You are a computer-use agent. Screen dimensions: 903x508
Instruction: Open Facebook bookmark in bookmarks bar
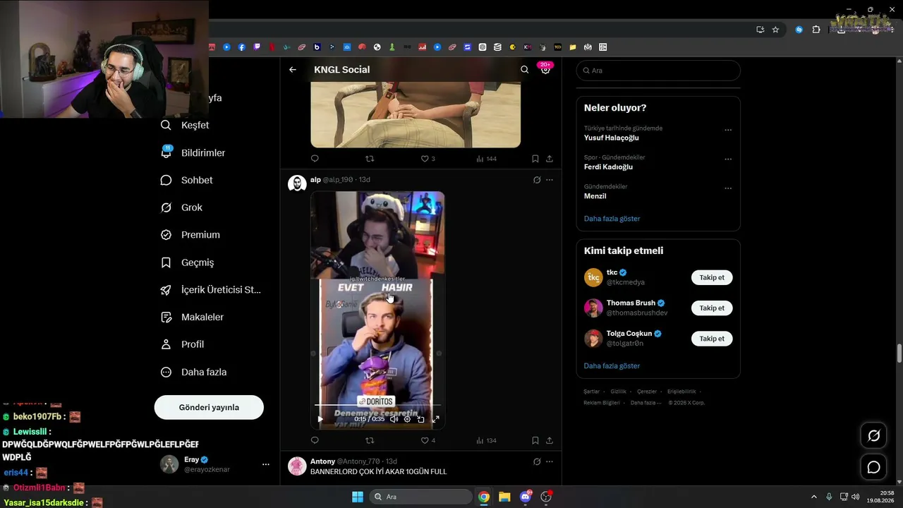coord(242,47)
